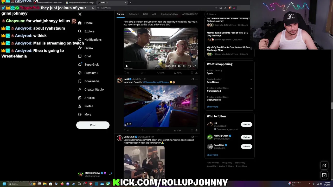The width and height of the screenshot is (333, 187).
Task: Switch to the Following tab
Action: tap(134, 14)
